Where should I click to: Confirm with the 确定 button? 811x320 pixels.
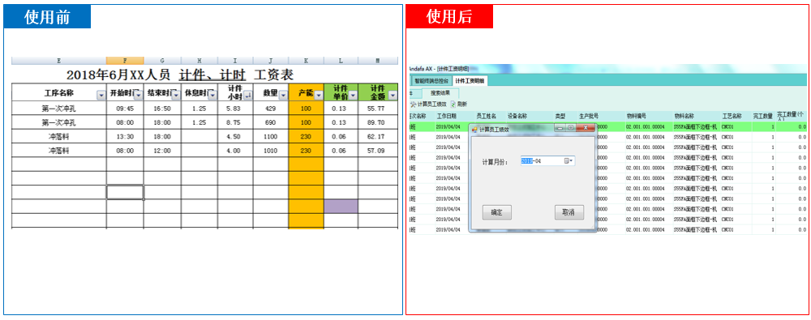click(497, 212)
